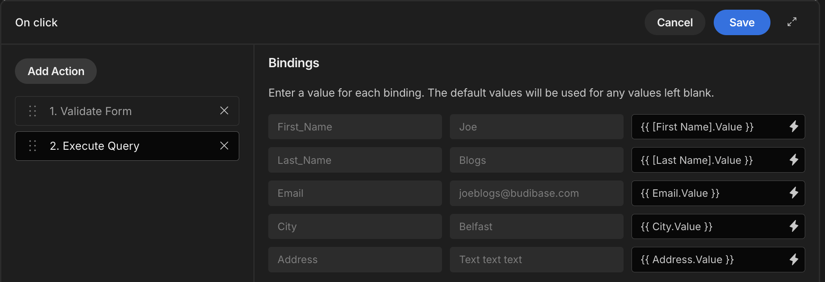Select the 2. Execute Query action
Image resolution: width=825 pixels, height=282 pixels.
[127, 146]
